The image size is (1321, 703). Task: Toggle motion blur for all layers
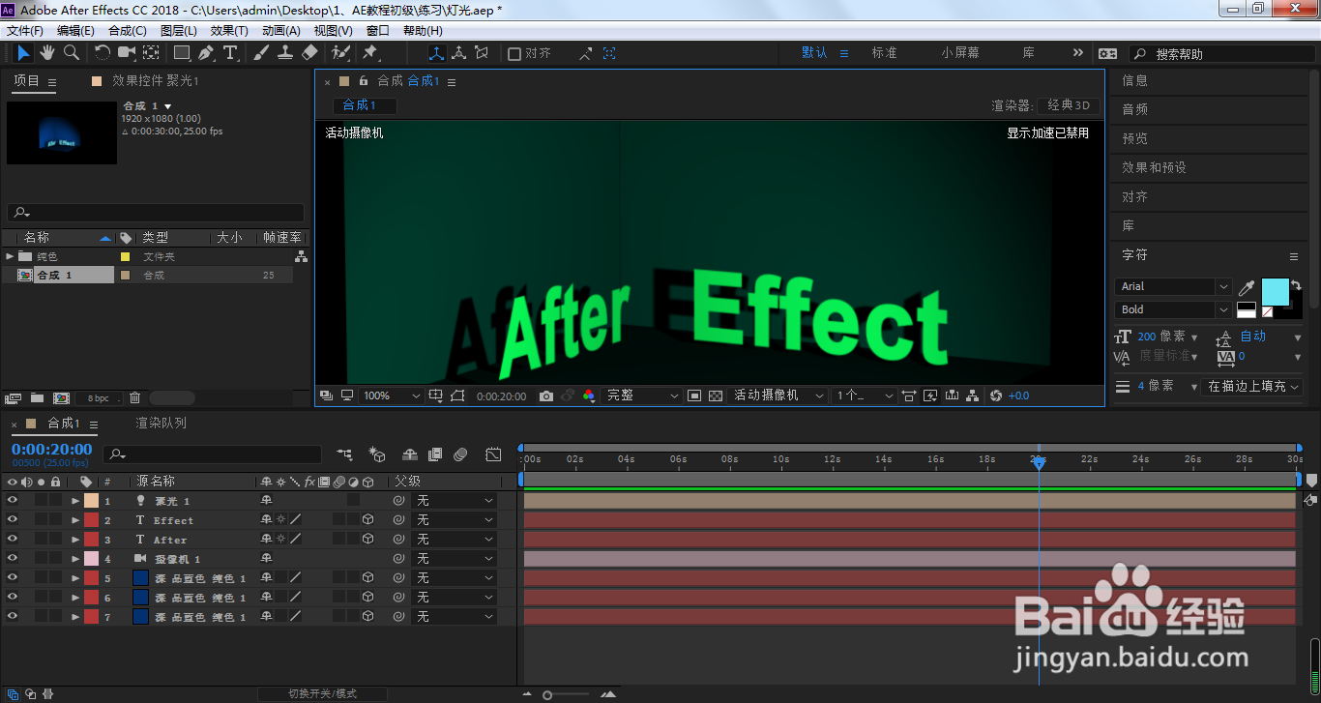[x=460, y=454]
